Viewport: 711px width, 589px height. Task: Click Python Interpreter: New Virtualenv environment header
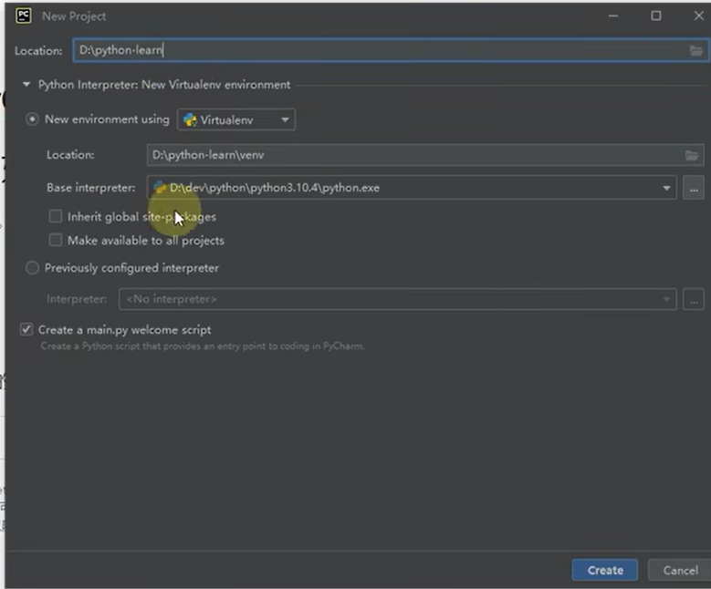pyautogui.click(x=164, y=85)
